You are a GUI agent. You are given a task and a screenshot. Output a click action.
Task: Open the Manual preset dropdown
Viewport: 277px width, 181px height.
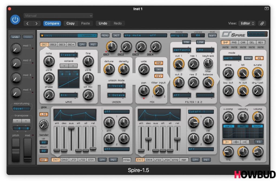pos(58,16)
